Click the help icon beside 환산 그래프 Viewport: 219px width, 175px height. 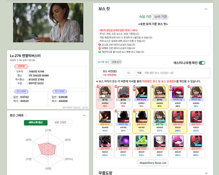point(26,115)
